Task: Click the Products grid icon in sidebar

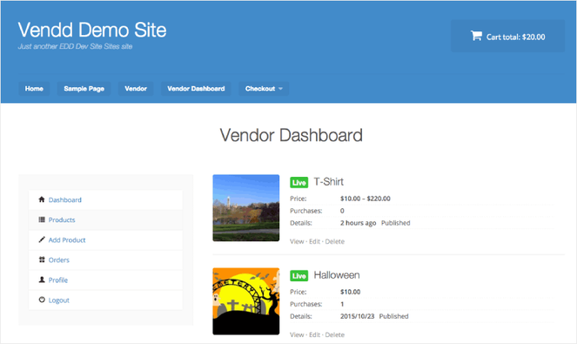Action: coord(42,219)
